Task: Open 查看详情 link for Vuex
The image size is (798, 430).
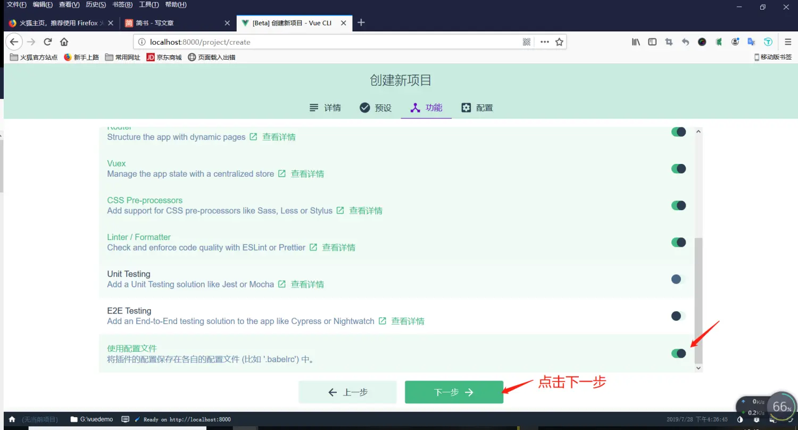Action: [307, 173]
